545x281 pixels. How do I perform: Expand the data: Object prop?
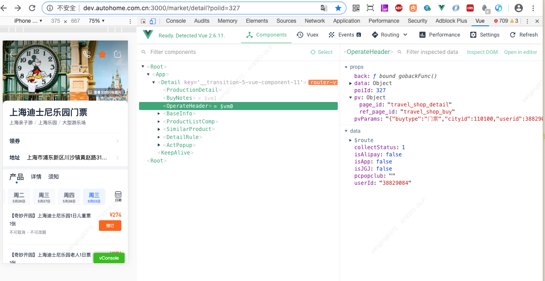coord(351,83)
